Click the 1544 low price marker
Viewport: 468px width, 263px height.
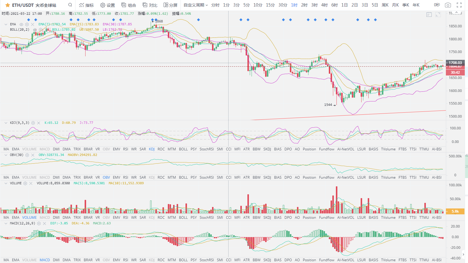(x=330, y=105)
